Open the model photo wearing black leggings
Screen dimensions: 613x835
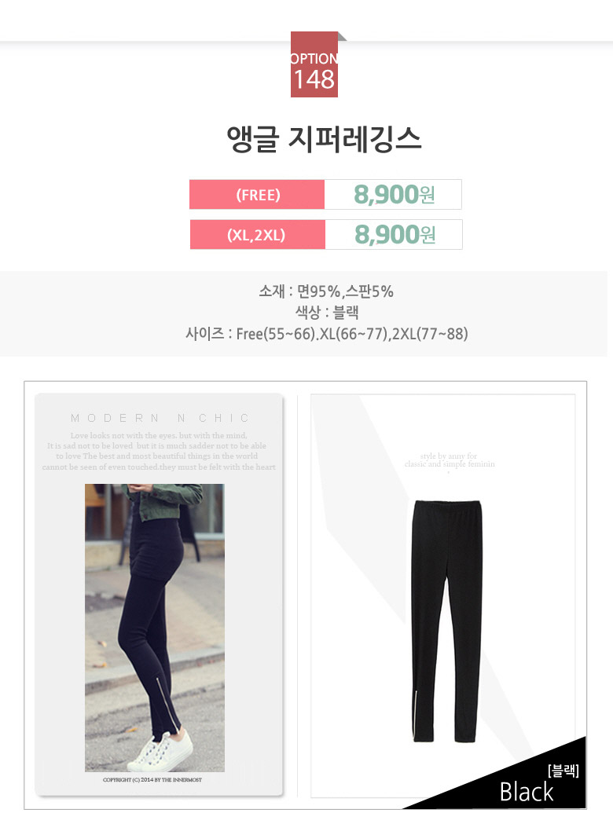tap(155, 628)
